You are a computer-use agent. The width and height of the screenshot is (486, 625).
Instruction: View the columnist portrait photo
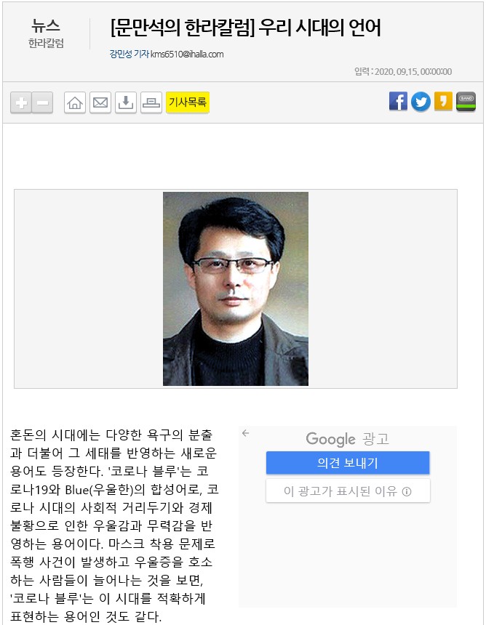tap(236, 289)
